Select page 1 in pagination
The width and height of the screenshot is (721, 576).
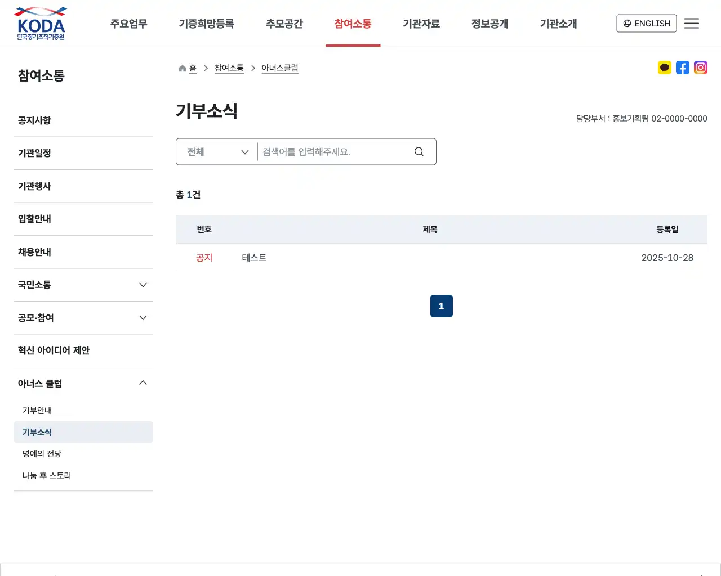(x=441, y=305)
